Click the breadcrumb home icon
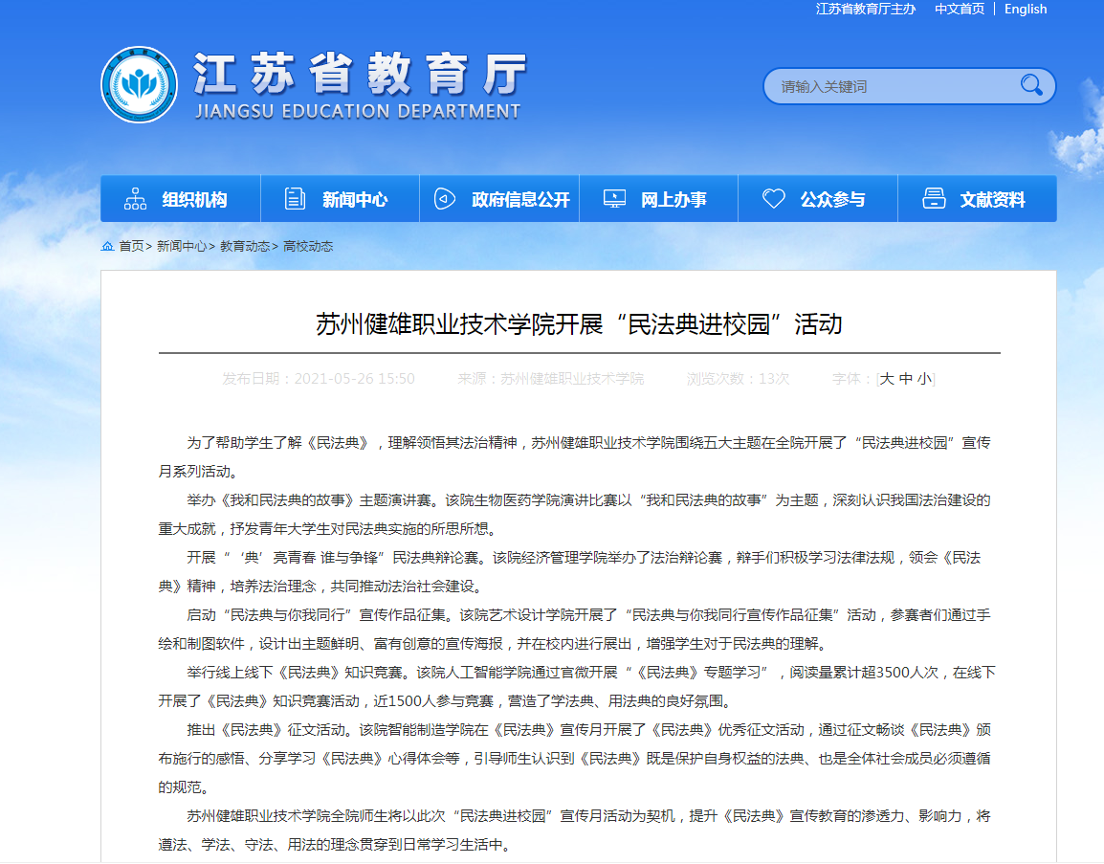The height and width of the screenshot is (864, 1104). click(108, 246)
